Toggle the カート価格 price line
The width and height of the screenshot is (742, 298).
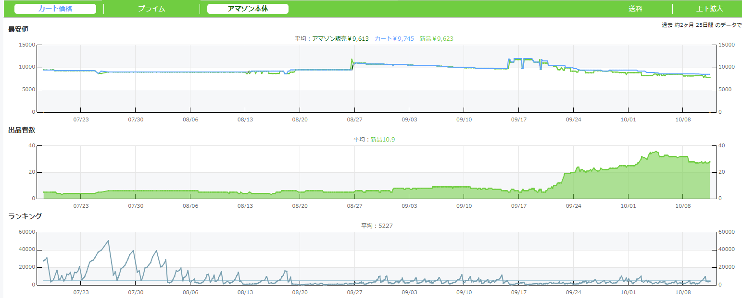[x=55, y=9]
